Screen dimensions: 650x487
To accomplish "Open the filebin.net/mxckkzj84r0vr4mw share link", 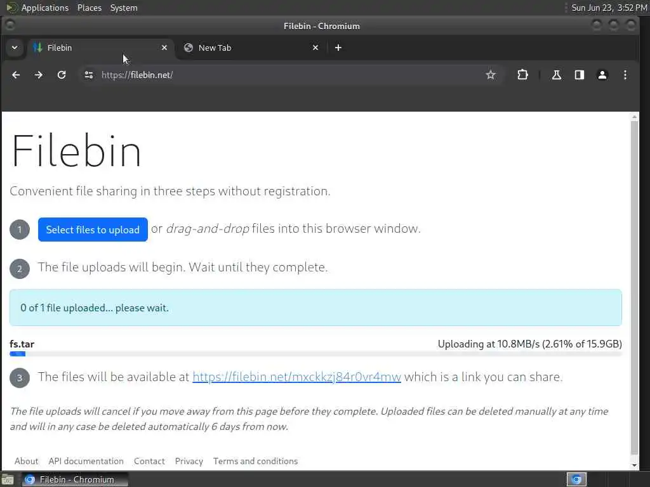I will pos(297,377).
